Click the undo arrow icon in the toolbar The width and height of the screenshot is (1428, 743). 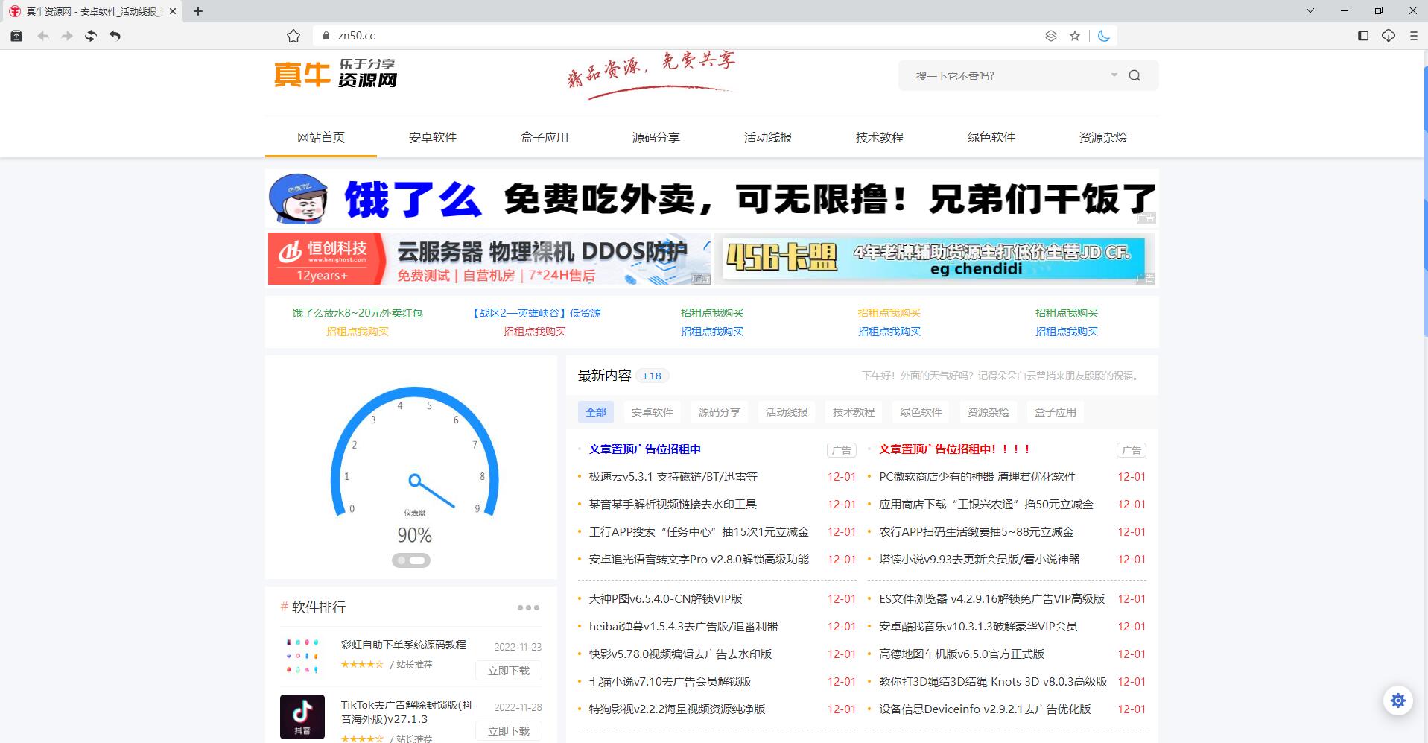115,36
